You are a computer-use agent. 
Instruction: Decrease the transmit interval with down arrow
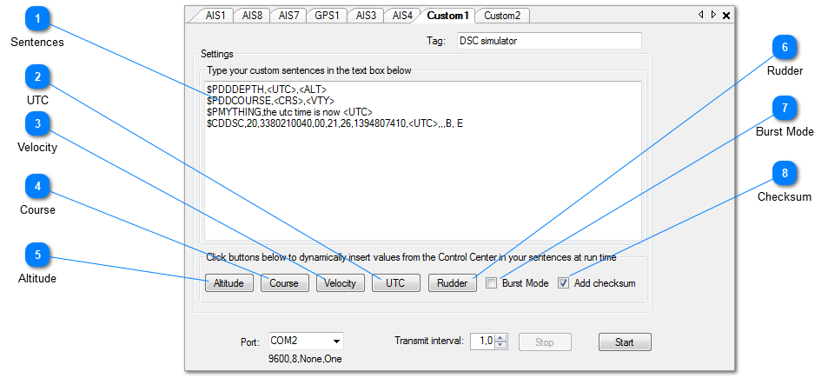point(500,346)
